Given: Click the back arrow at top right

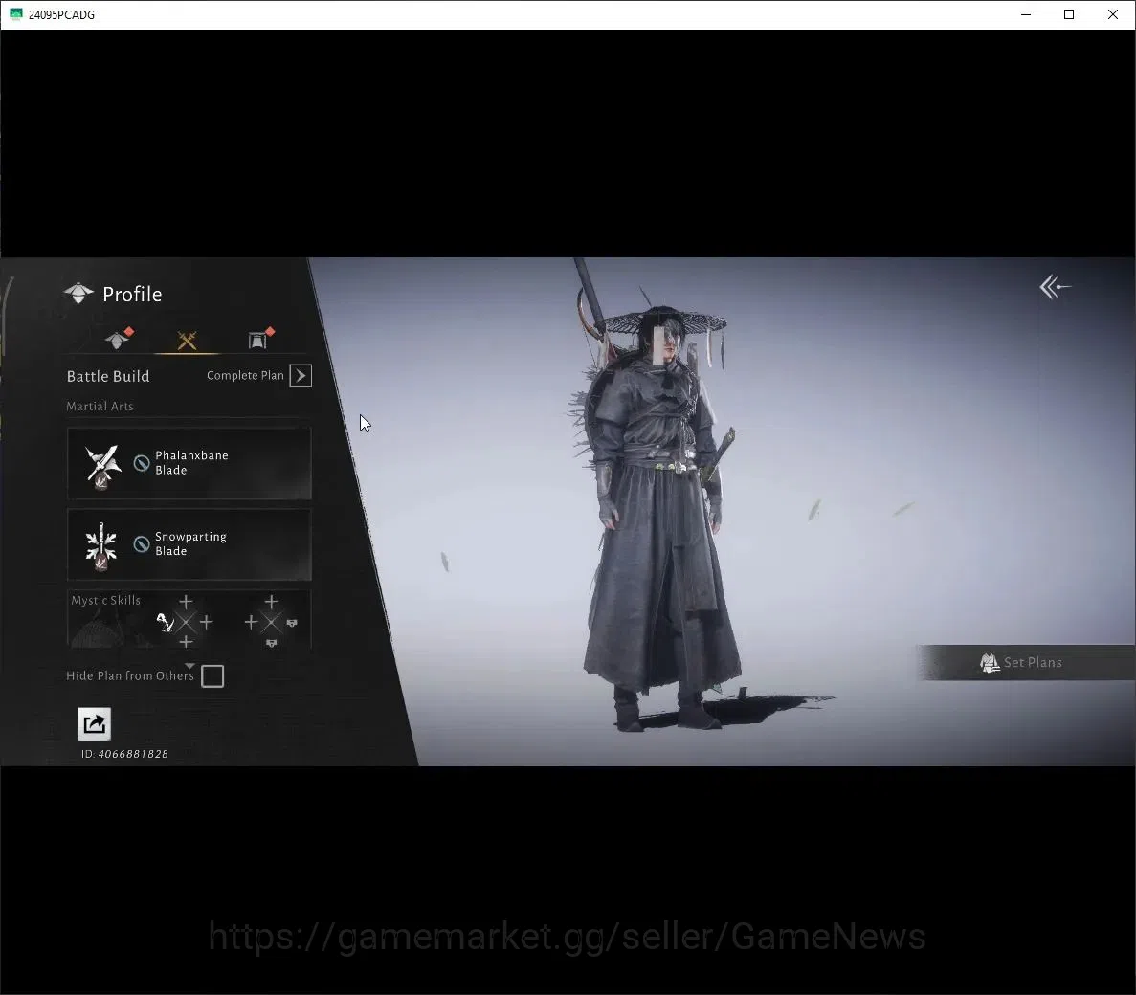Looking at the screenshot, I should pyautogui.click(x=1055, y=287).
